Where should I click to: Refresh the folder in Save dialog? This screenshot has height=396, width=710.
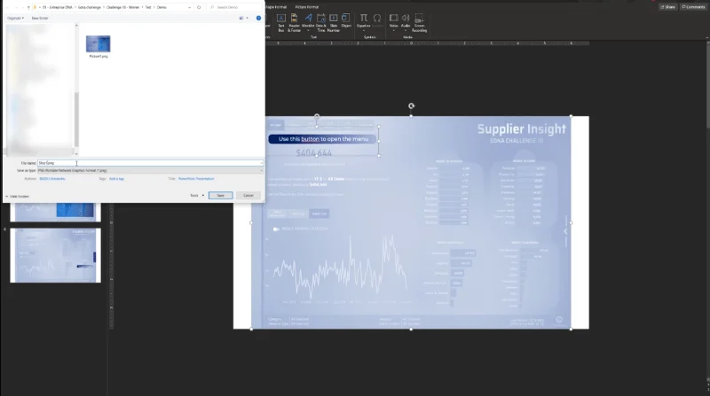(x=199, y=7)
